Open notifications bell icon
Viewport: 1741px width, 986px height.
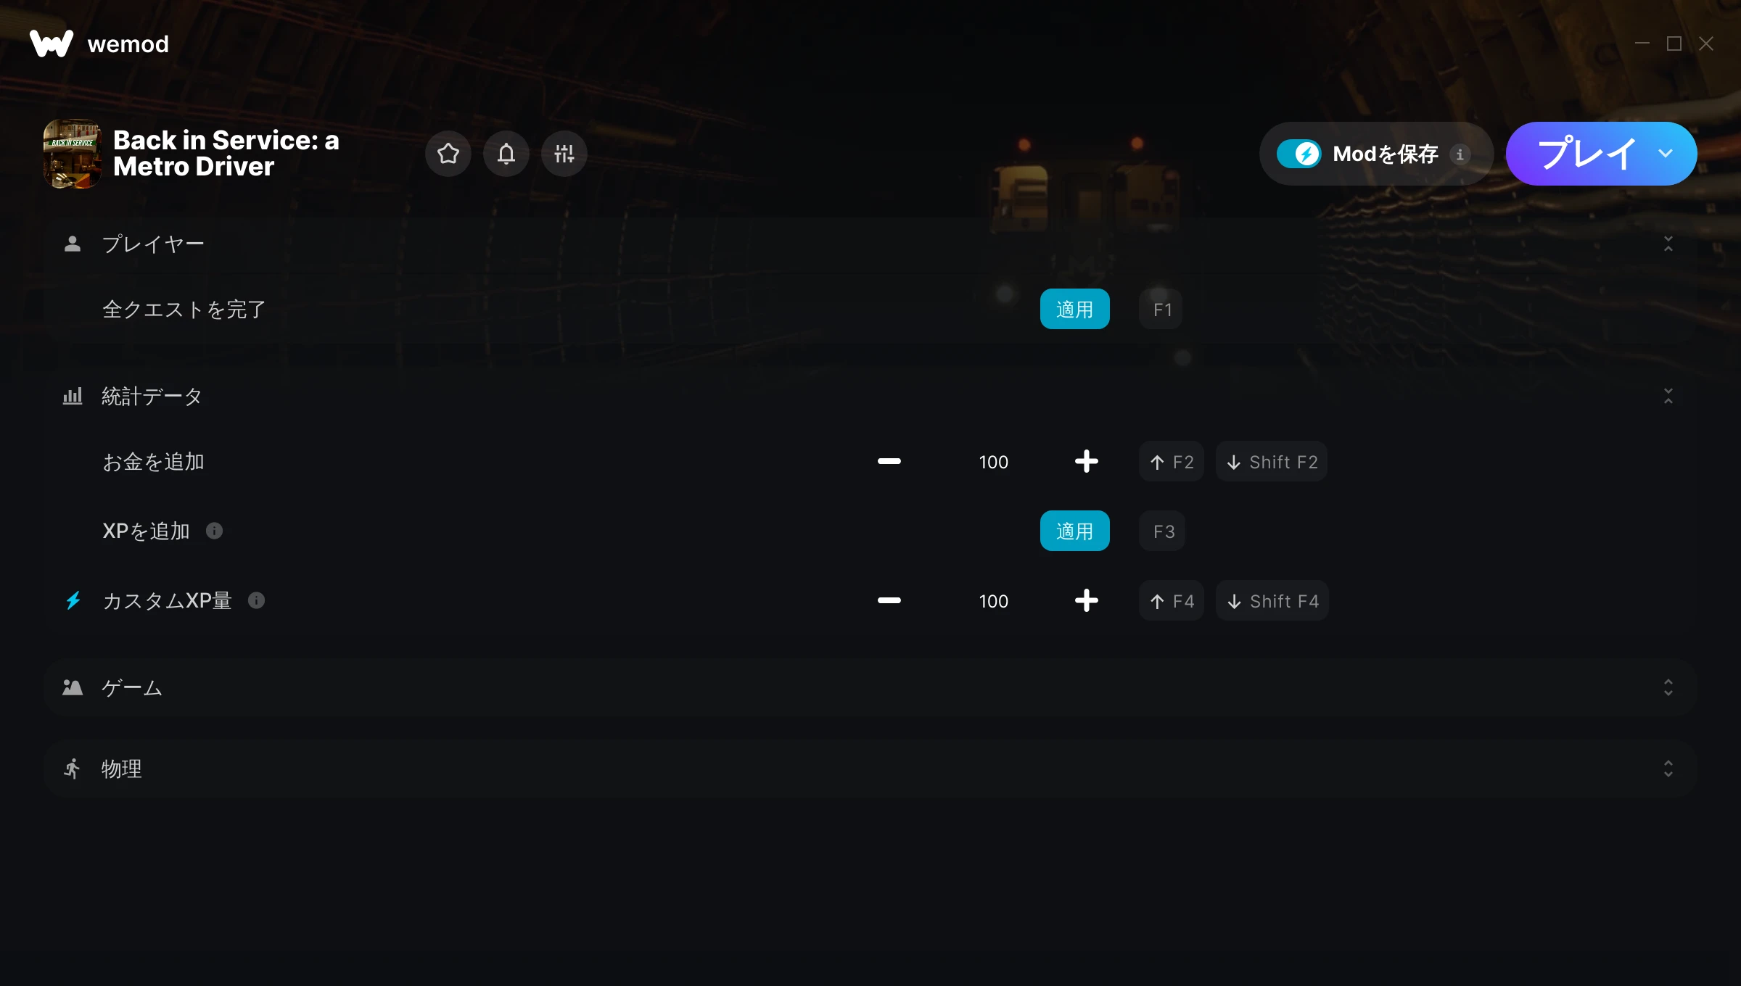coord(506,154)
